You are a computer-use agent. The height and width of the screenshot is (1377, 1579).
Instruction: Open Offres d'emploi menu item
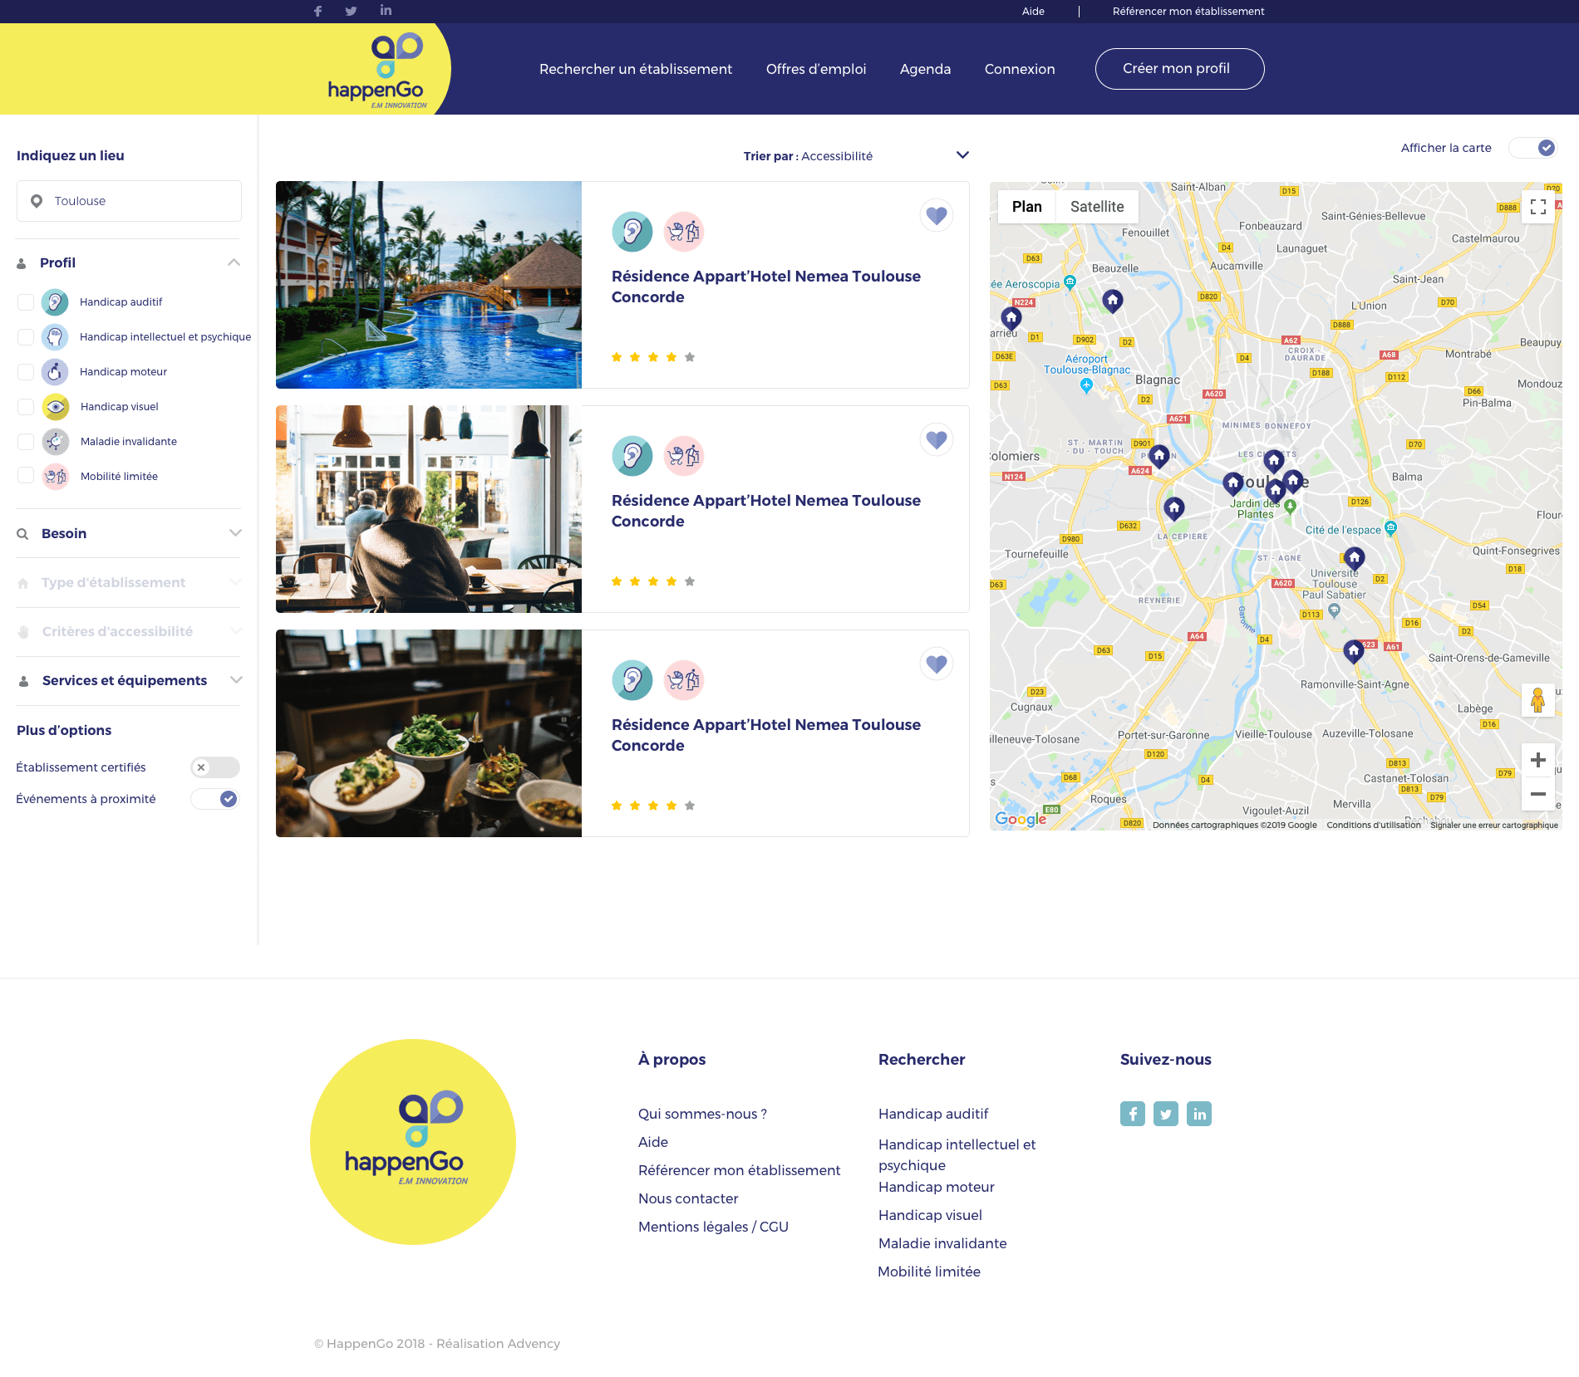[x=816, y=69]
